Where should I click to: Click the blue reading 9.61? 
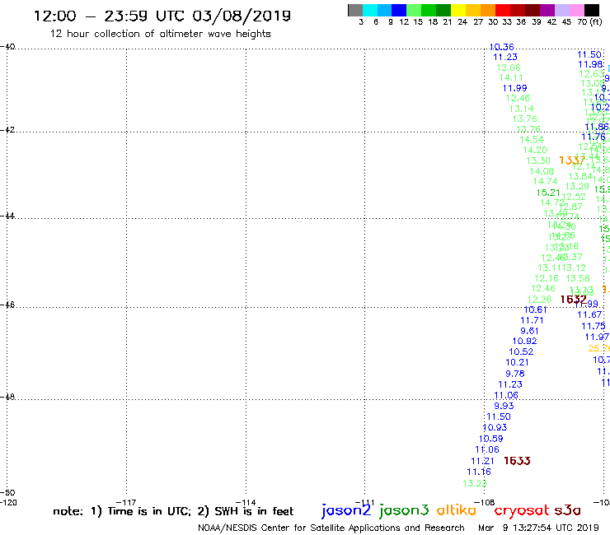[529, 331]
